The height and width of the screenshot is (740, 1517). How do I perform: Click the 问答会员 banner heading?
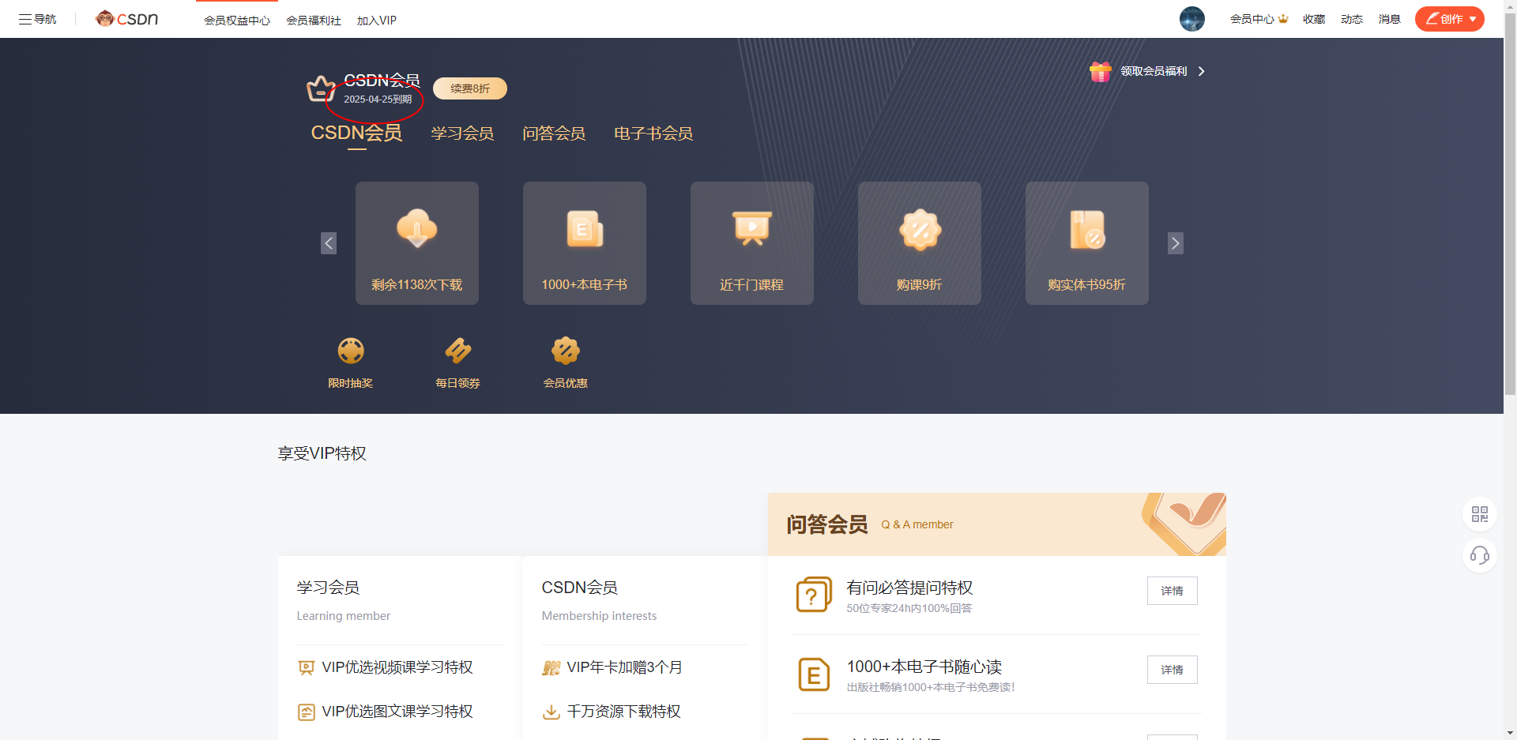coord(827,524)
